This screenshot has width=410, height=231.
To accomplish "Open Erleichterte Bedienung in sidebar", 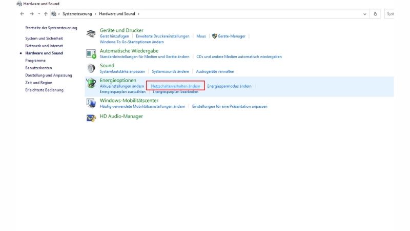I will pos(44,90).
